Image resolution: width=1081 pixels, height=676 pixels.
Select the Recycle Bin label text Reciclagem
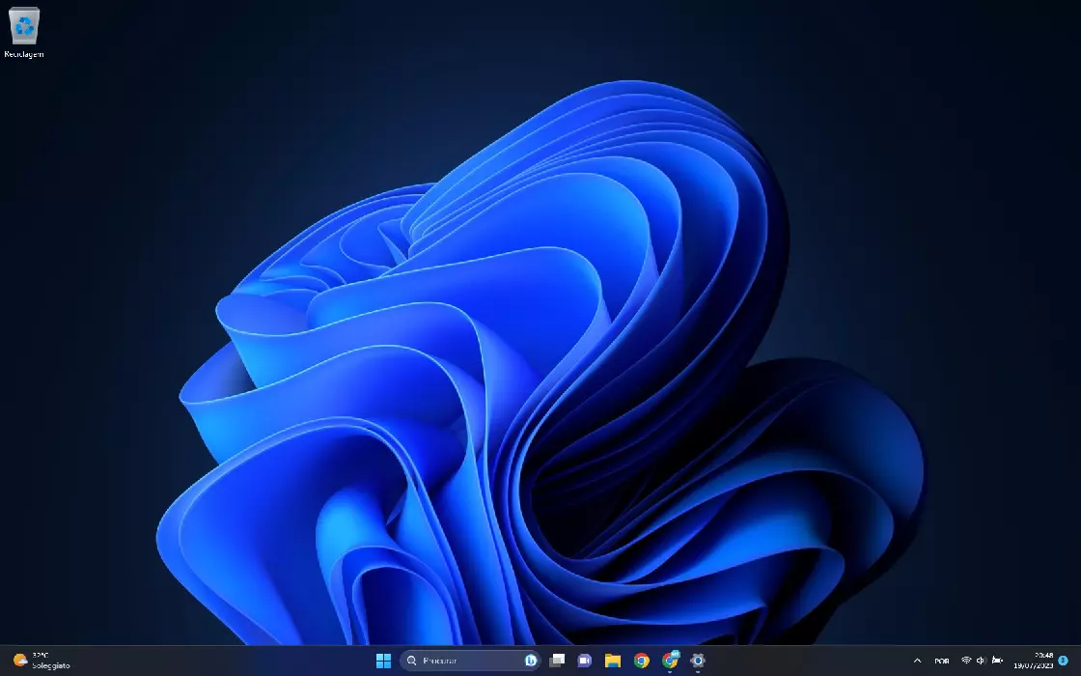pyautogui.click(x=24, y=53)
